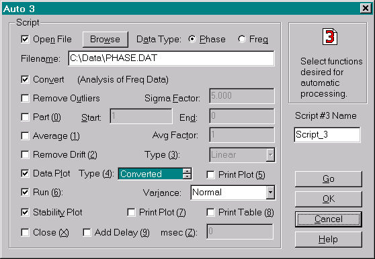Uncheck the Open File checkbox
This screenshot has height=259, width=375.
[x=25, y=39]
